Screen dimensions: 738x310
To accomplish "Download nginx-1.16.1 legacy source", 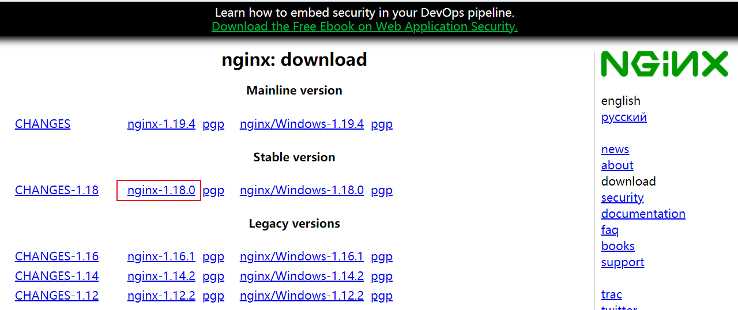I will 161,256.
